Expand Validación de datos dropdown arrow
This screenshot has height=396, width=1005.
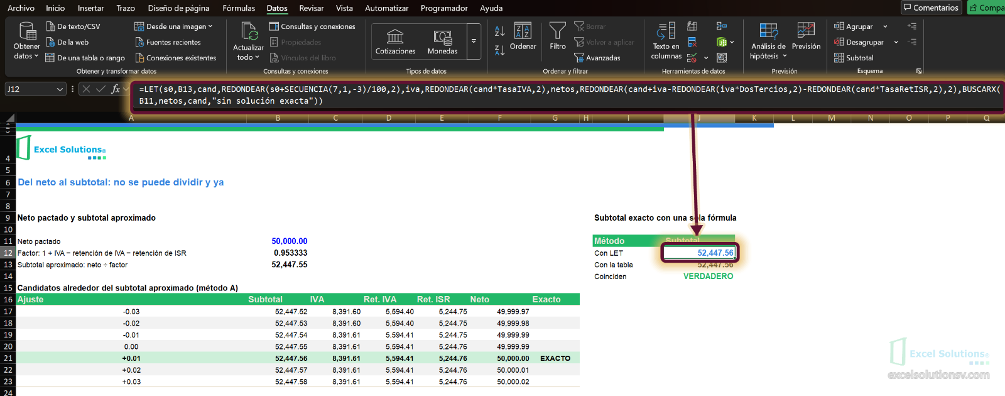pos(706,58)
